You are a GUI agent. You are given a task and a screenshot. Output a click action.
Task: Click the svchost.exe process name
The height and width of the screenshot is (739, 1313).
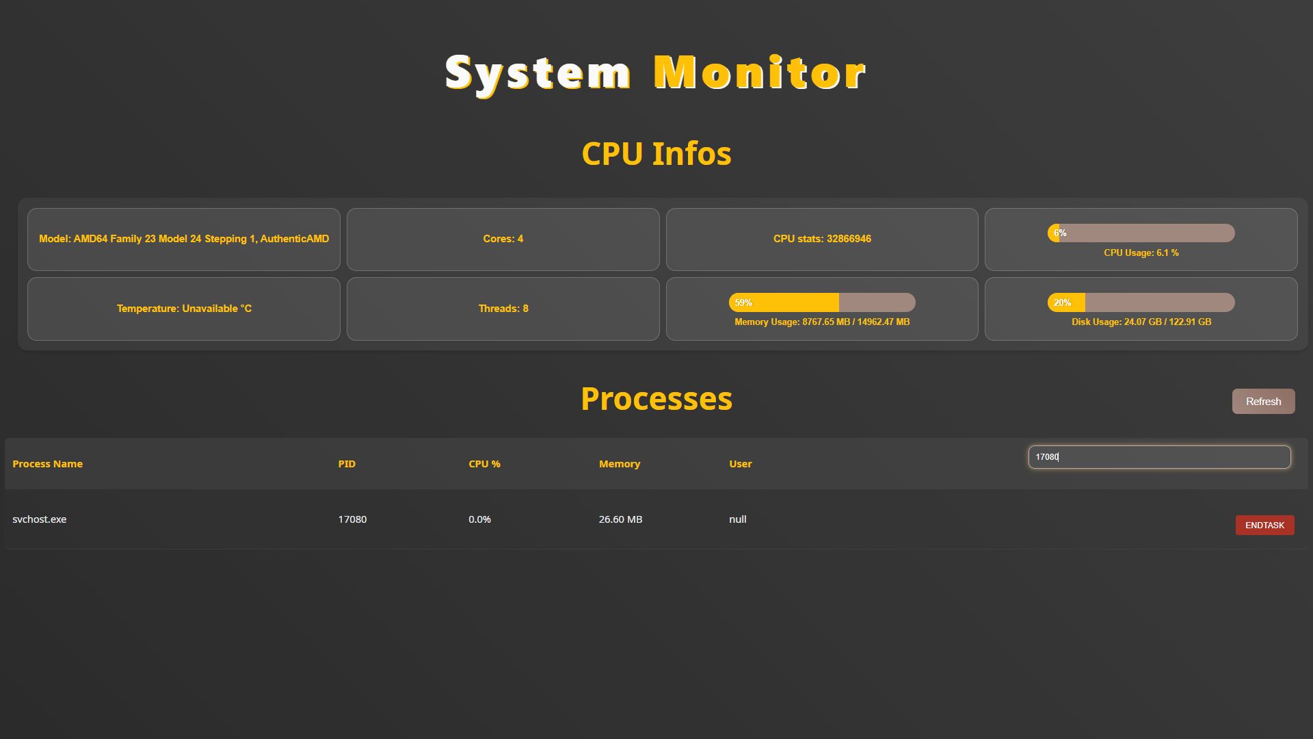40,519
